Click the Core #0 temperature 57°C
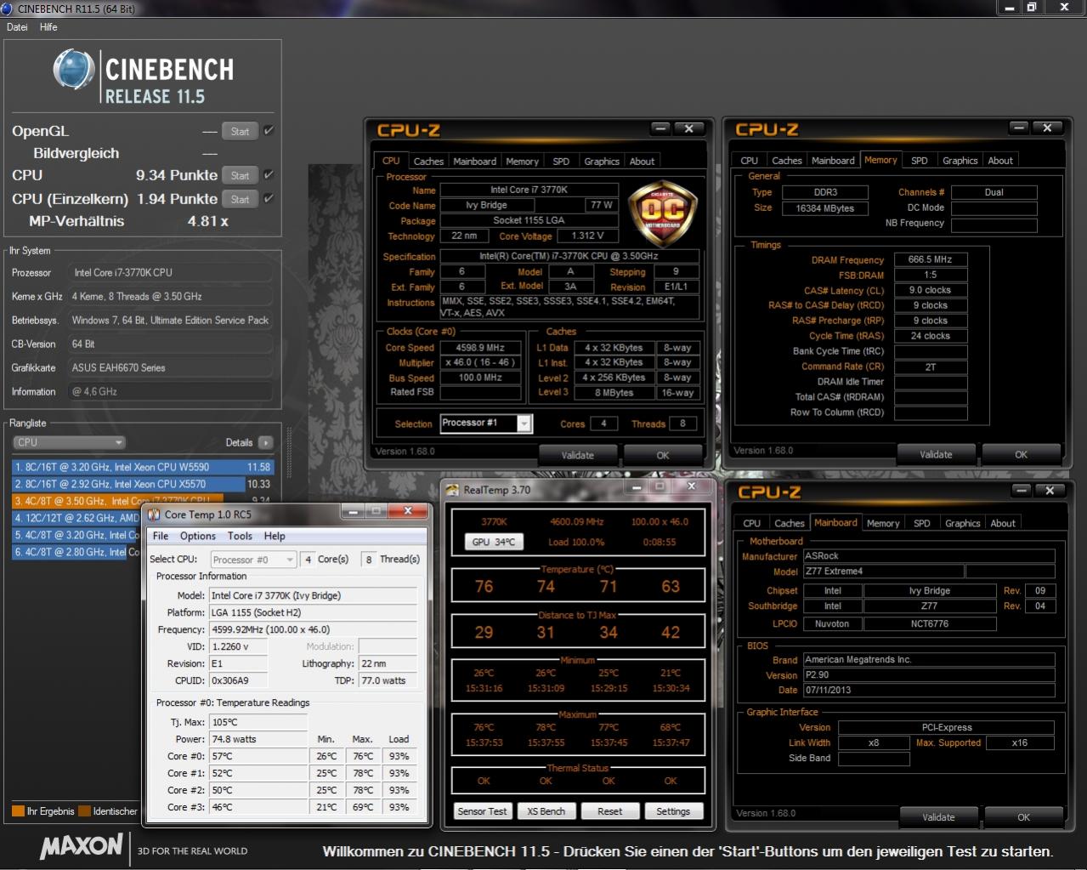The image size is (1087, 870). click(258, 756)
